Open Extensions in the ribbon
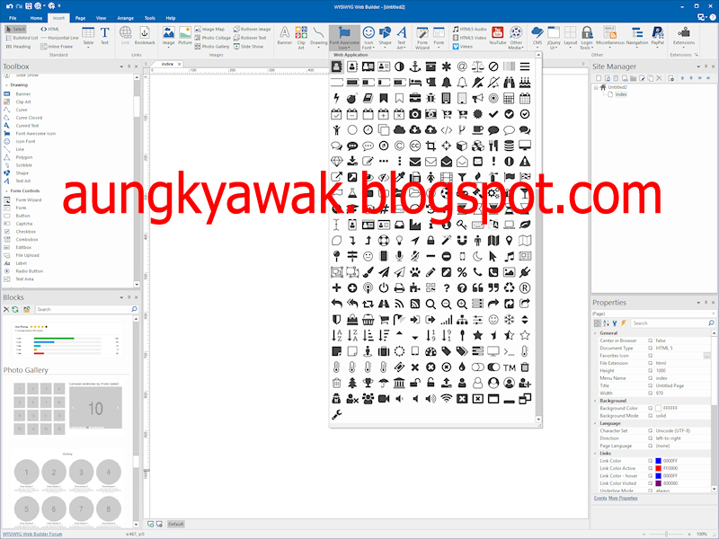Viewport: 719px width, 539px height. 684,36
